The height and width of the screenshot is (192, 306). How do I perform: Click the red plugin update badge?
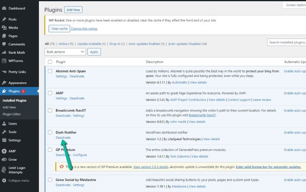(23, 91)
